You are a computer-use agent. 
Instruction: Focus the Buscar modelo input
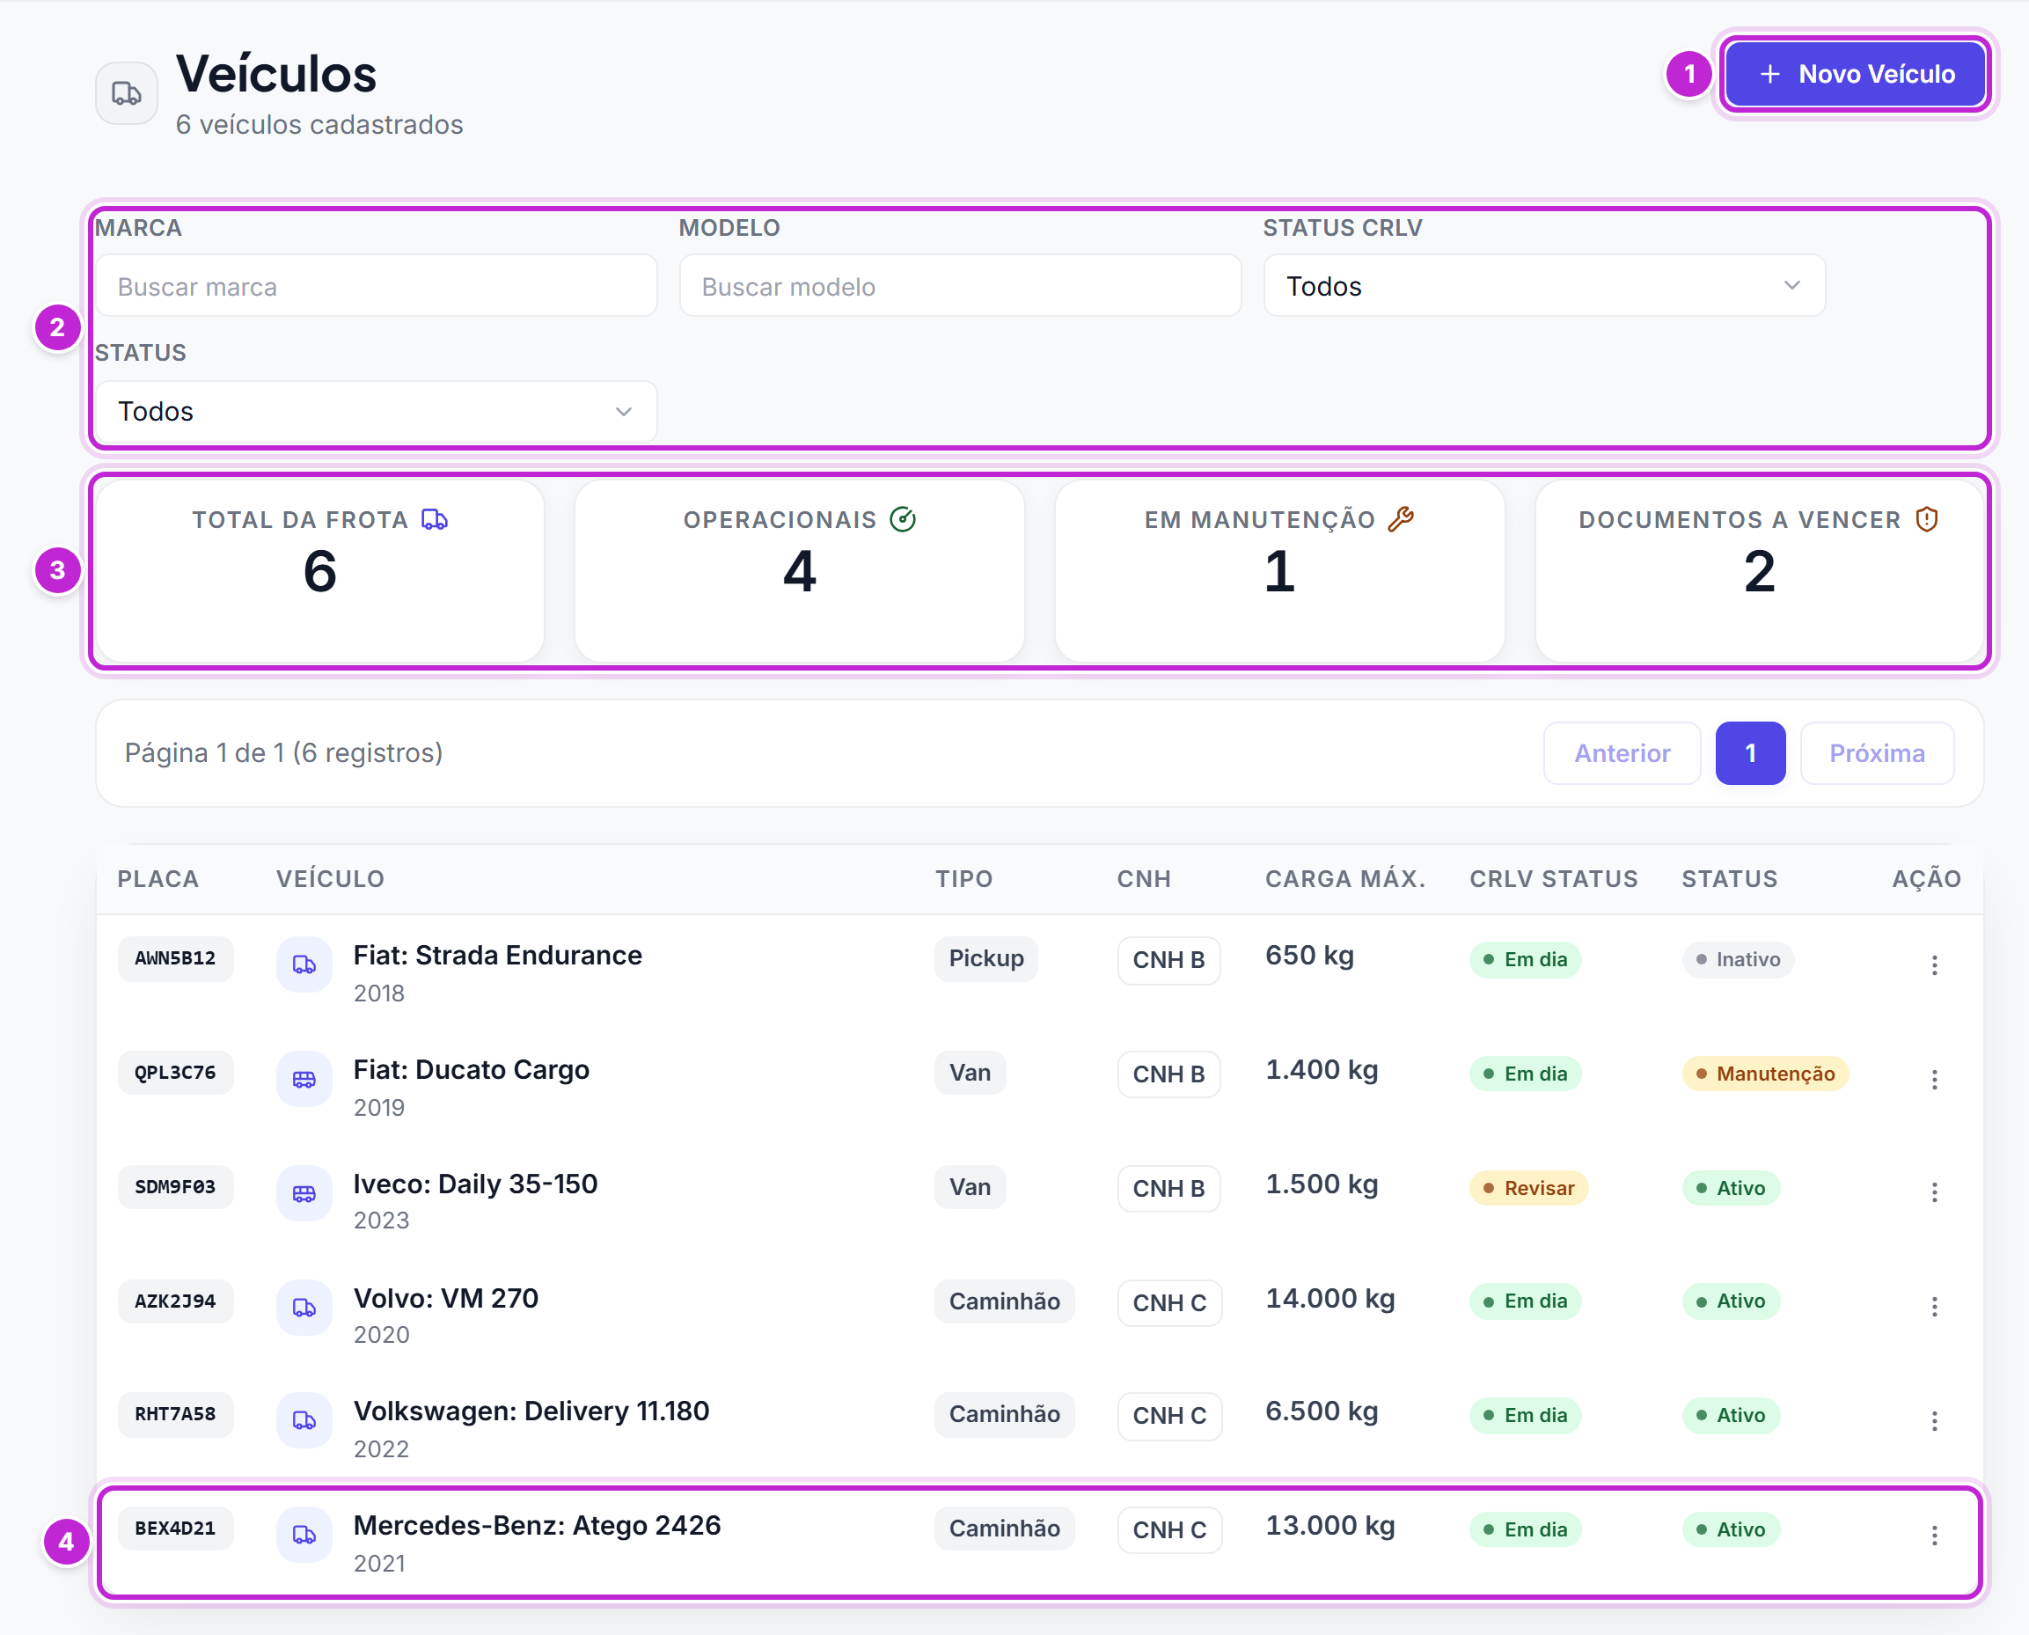pos(959,285)
